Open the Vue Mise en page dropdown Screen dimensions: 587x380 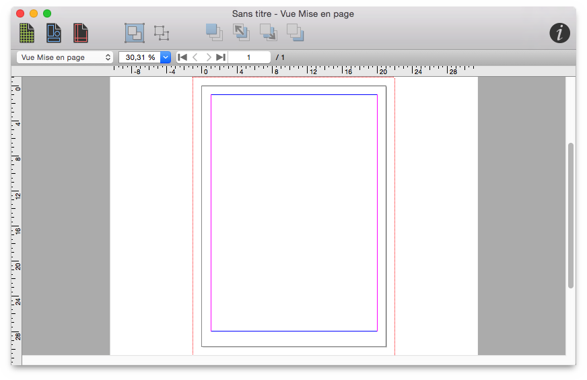click(65, 57)
